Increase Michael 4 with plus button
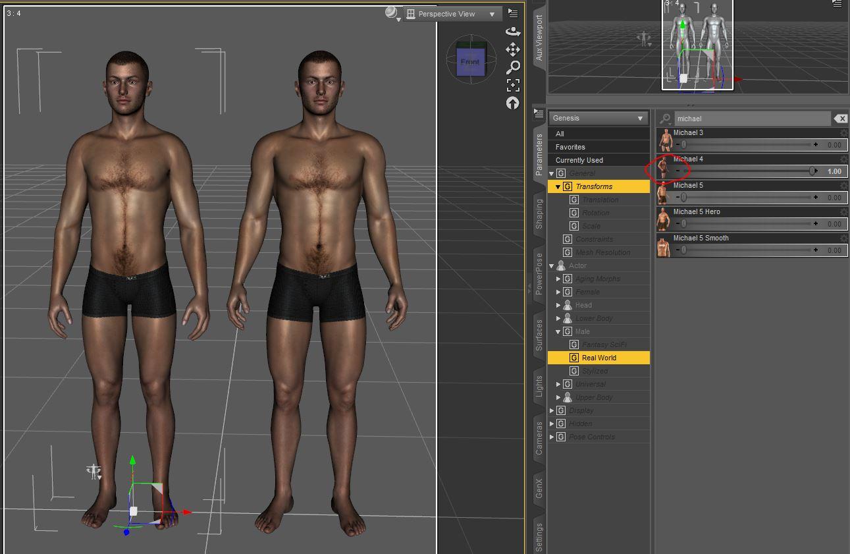Image resolution: width=850 pixels, height=554 pixels. pyautogui.click(x=817, y=171)
